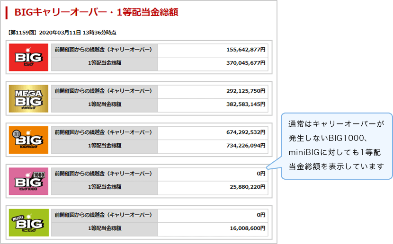Click the 100円BIG row carryover label
393x244 pixels.
pyautogui.click(x=105, y=133)
